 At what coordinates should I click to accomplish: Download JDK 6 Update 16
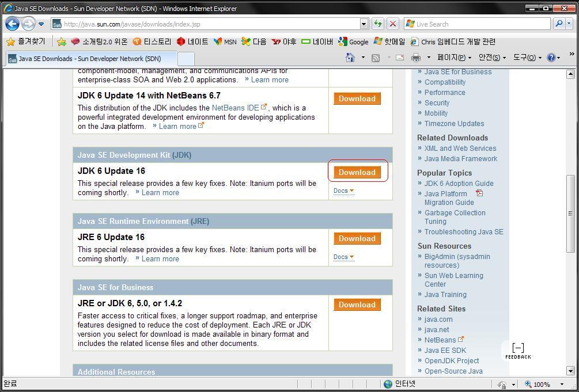click(357, 172)
